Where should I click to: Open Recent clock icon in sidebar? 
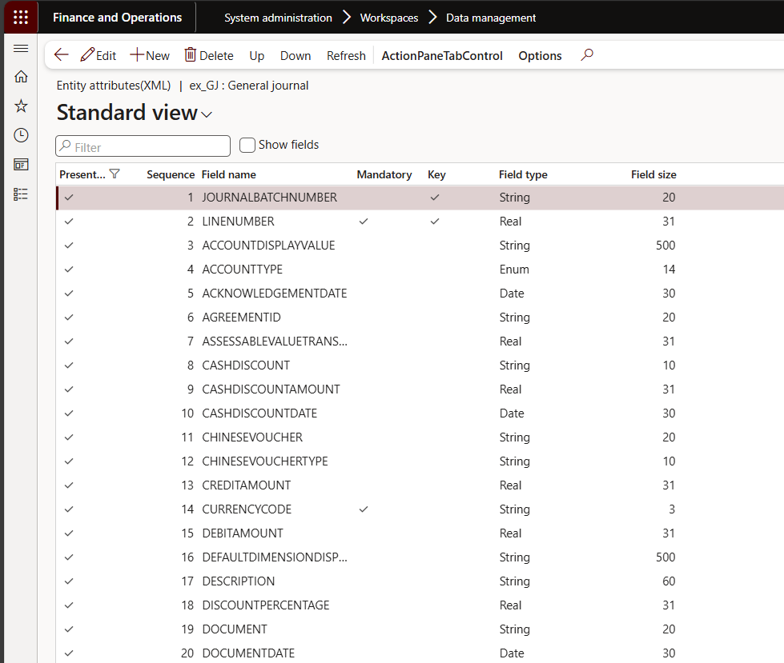[21, 135]
